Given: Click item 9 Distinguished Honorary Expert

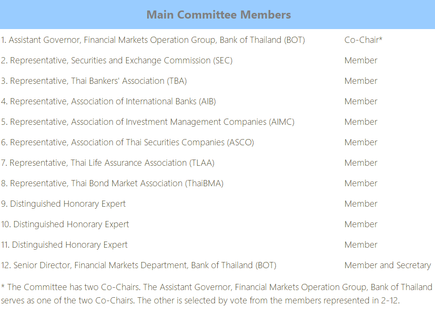Looking at the screenshot, I should (63, 204).
